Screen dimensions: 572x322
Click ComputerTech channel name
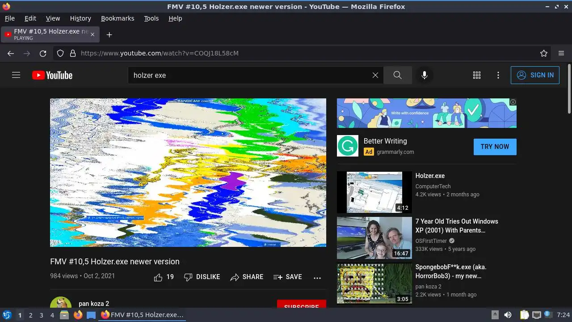tap(433, 186)
